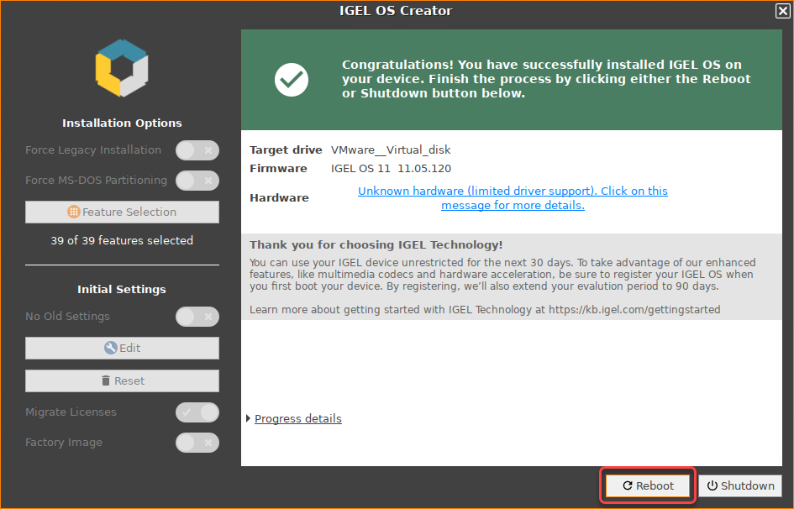794x509 pixels.
Task: Close the IGEL OS Creator window
Action: [x=782, y=11]
